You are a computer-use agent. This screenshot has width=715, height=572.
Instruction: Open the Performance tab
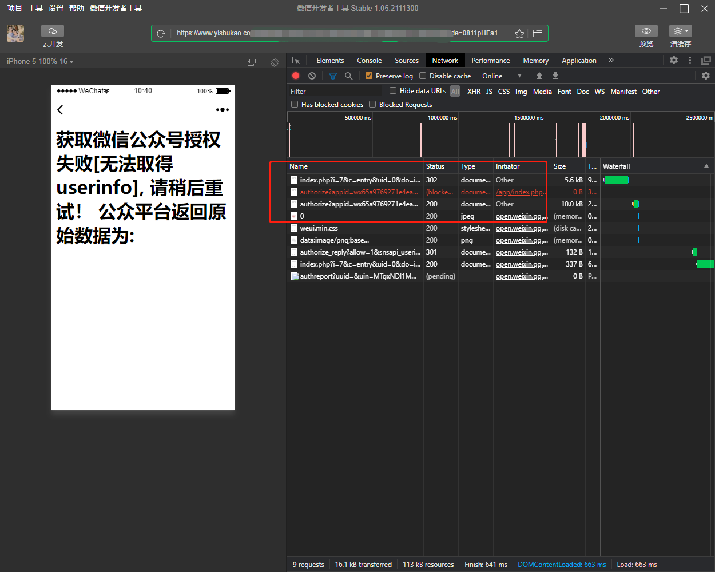(490, 61)
